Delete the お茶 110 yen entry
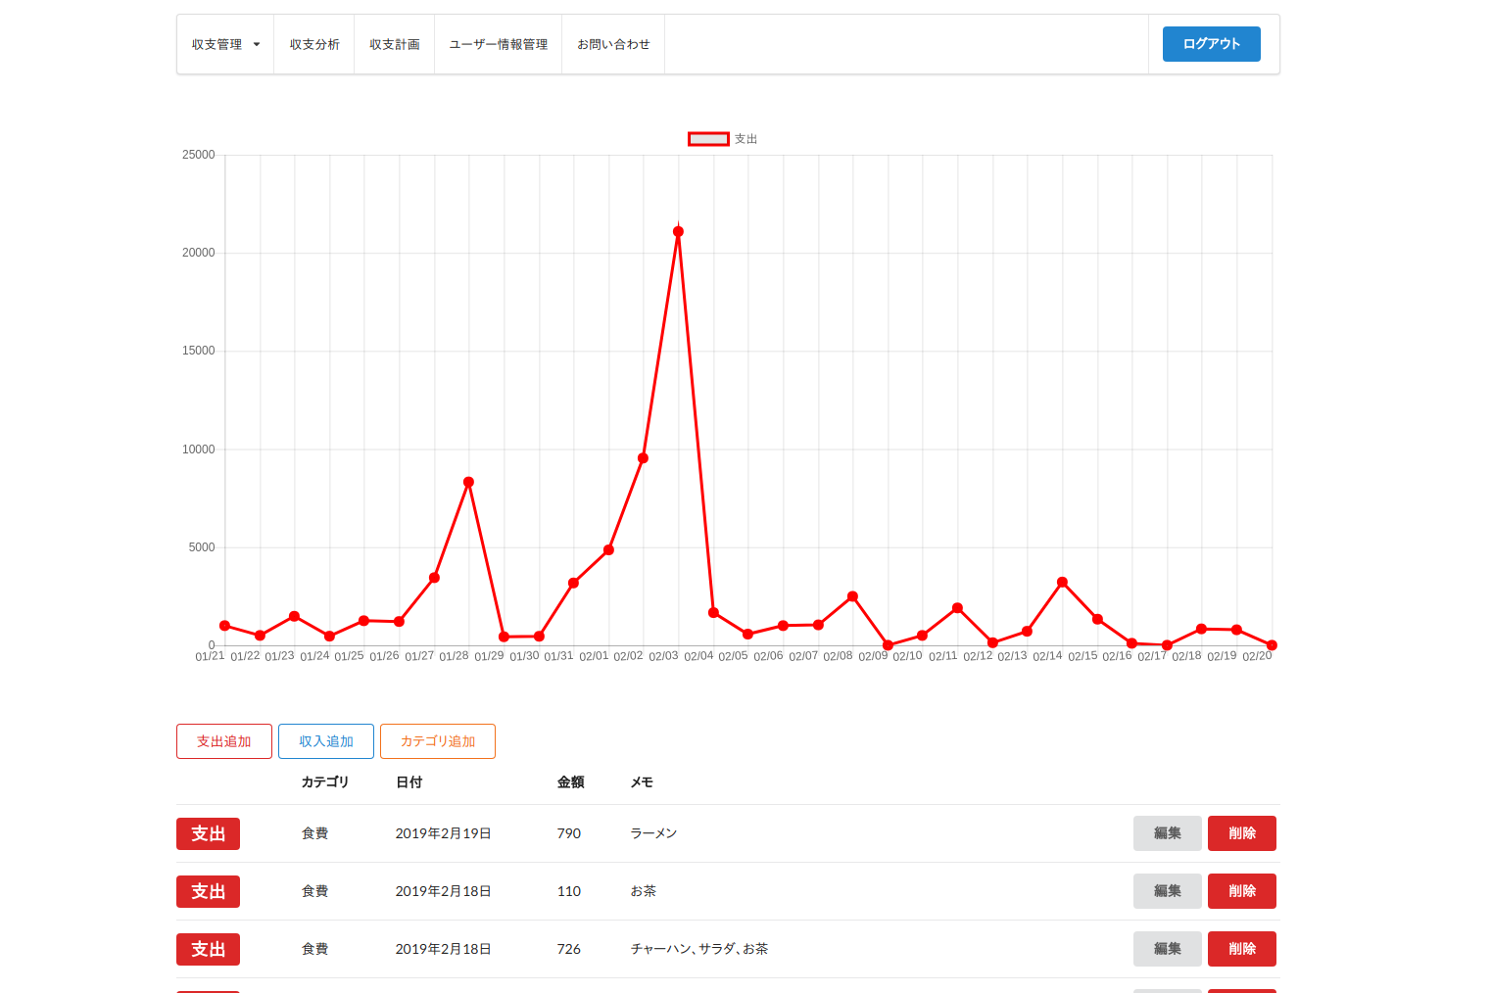Screen dimensions: 1491x993 pos(1241,891)
